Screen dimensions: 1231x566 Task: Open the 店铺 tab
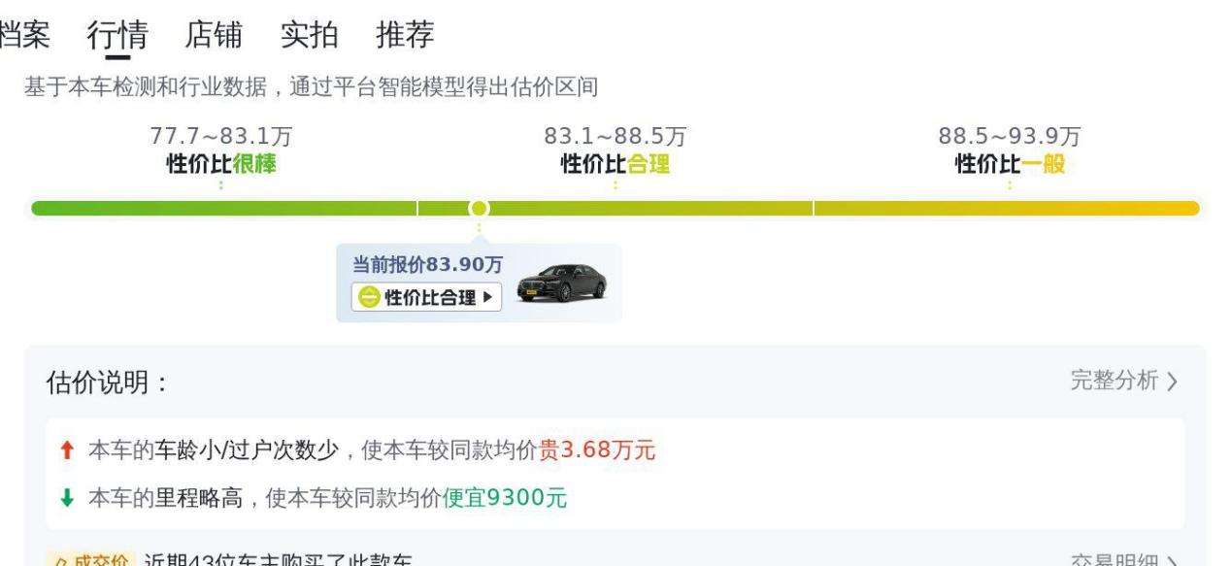click(x=214, y=35)
